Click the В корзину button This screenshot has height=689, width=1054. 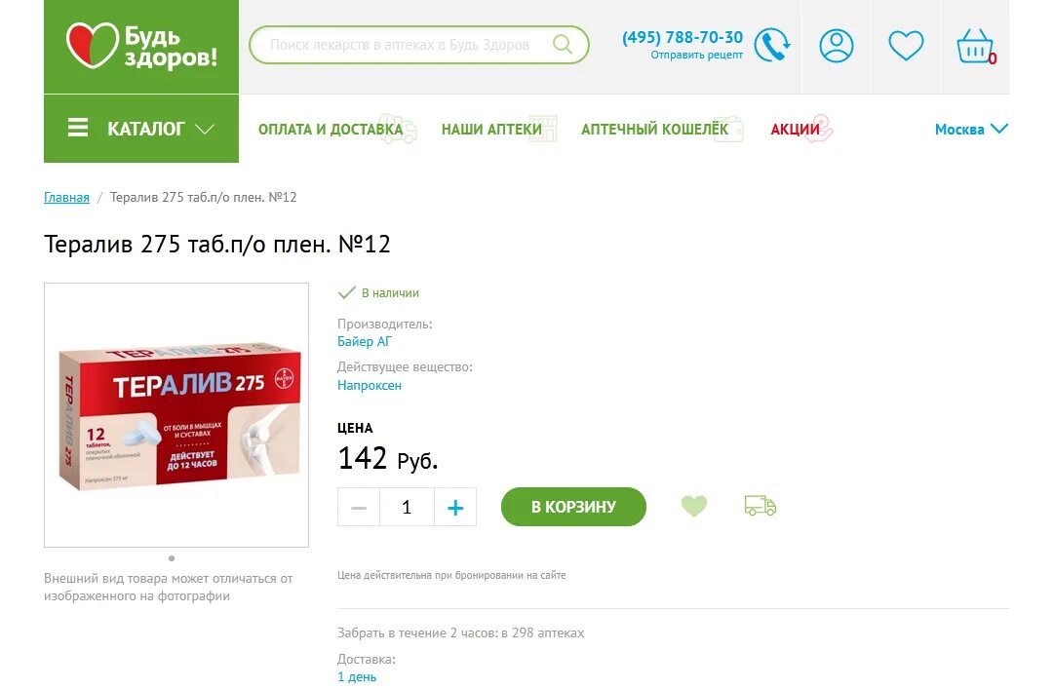coord(573,507)
